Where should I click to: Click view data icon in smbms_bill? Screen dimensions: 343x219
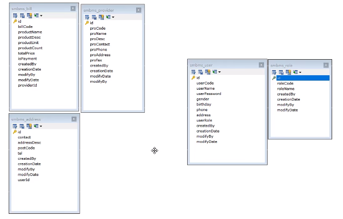click(x=36, y=16)
